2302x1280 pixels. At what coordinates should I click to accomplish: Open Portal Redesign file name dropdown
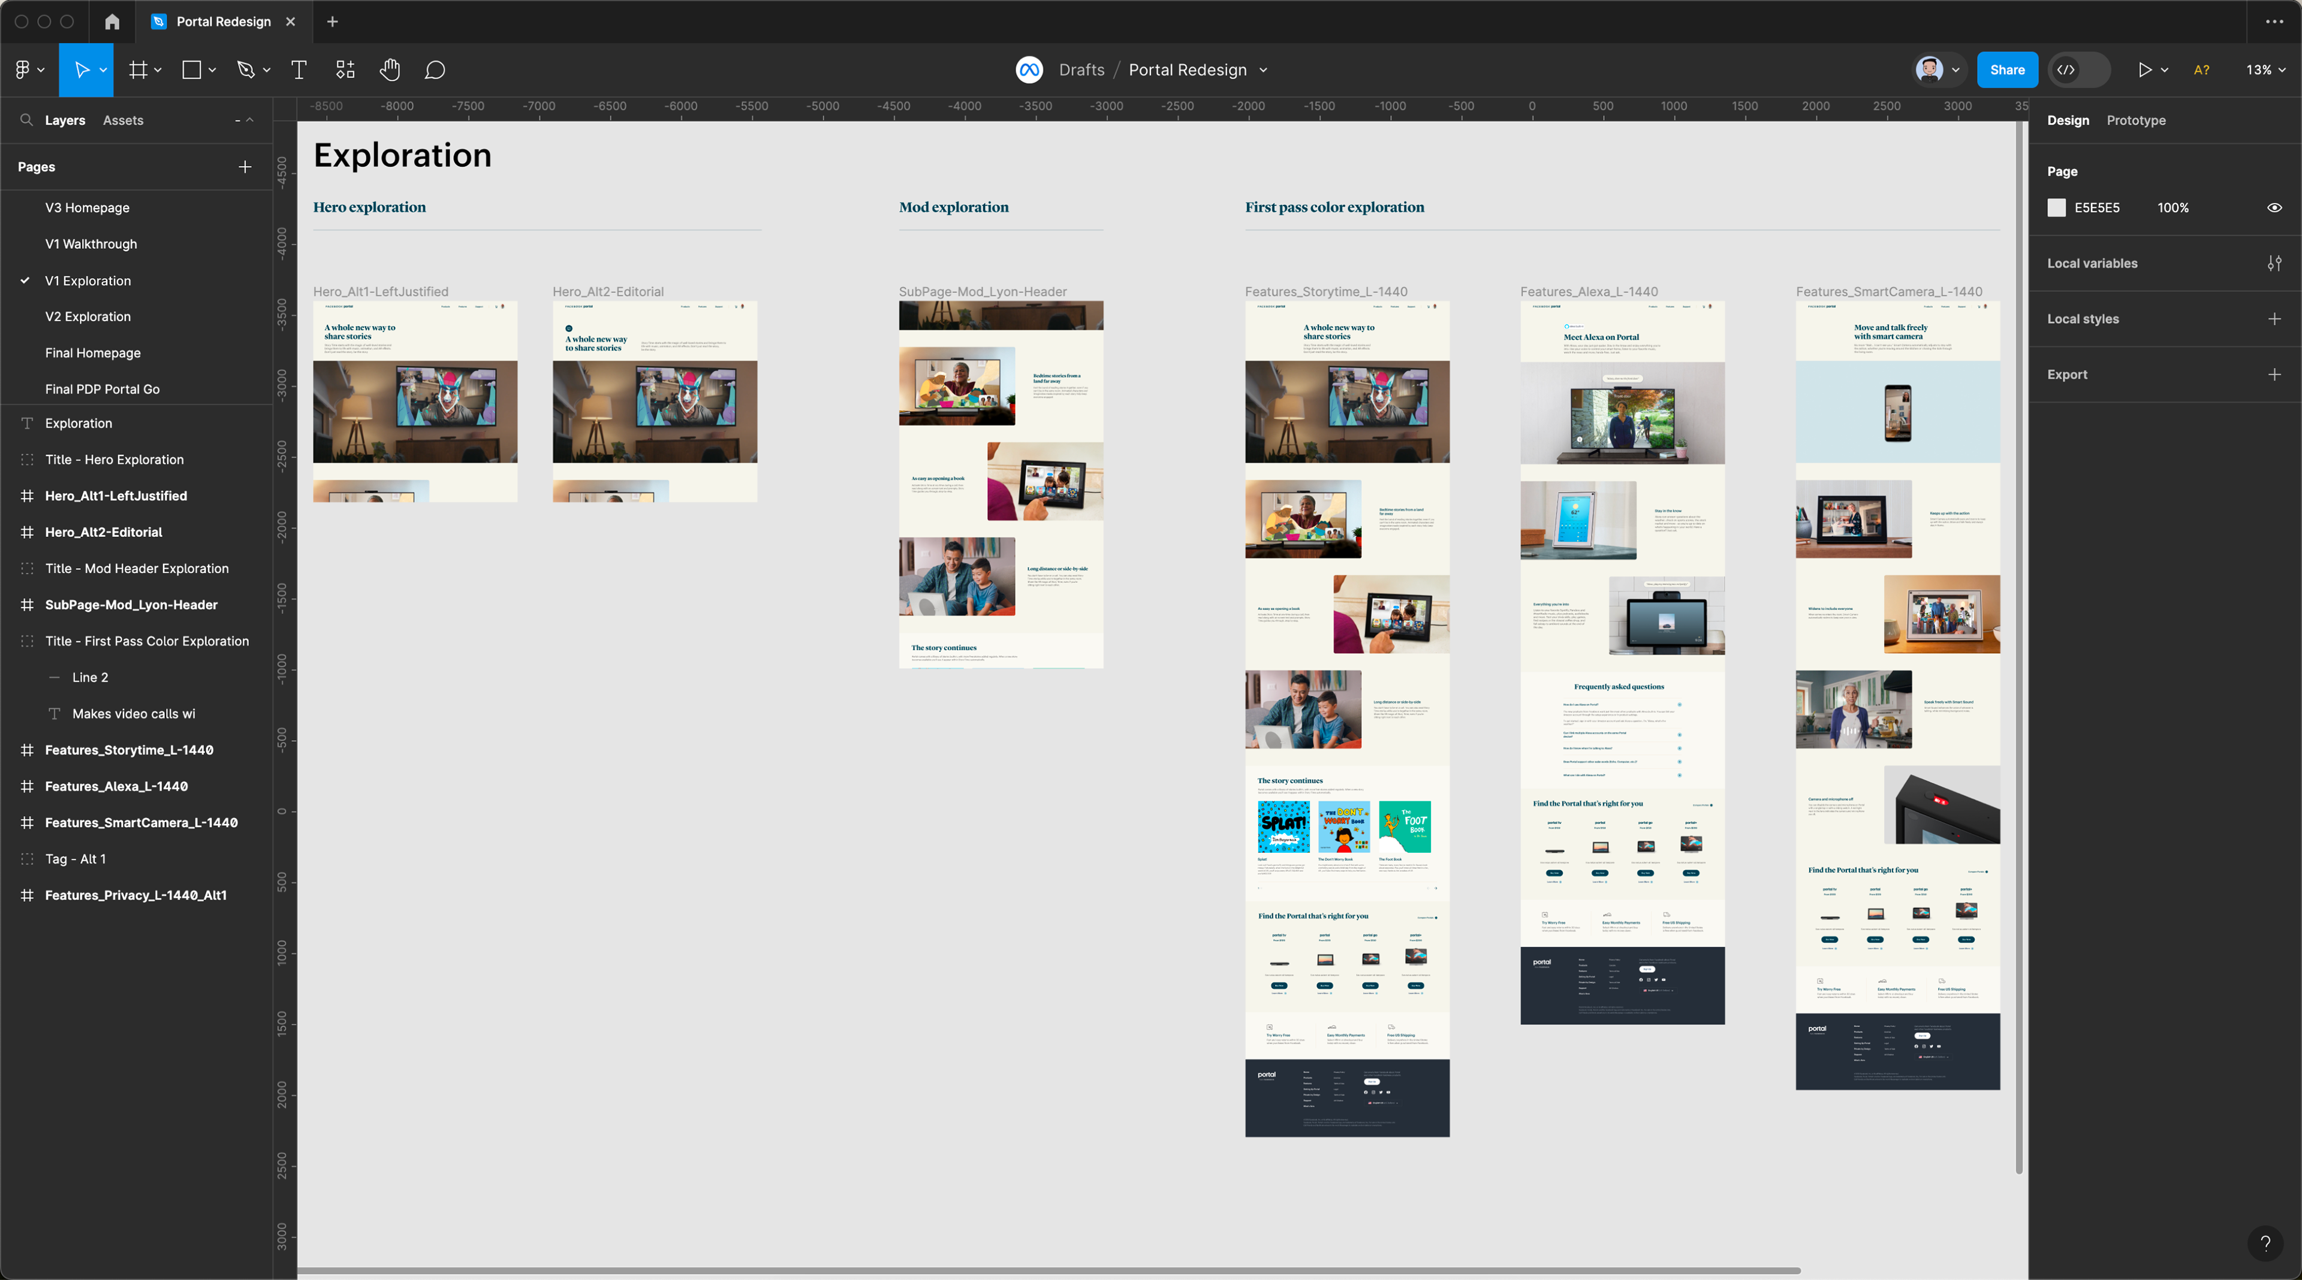click(1263, 70)
